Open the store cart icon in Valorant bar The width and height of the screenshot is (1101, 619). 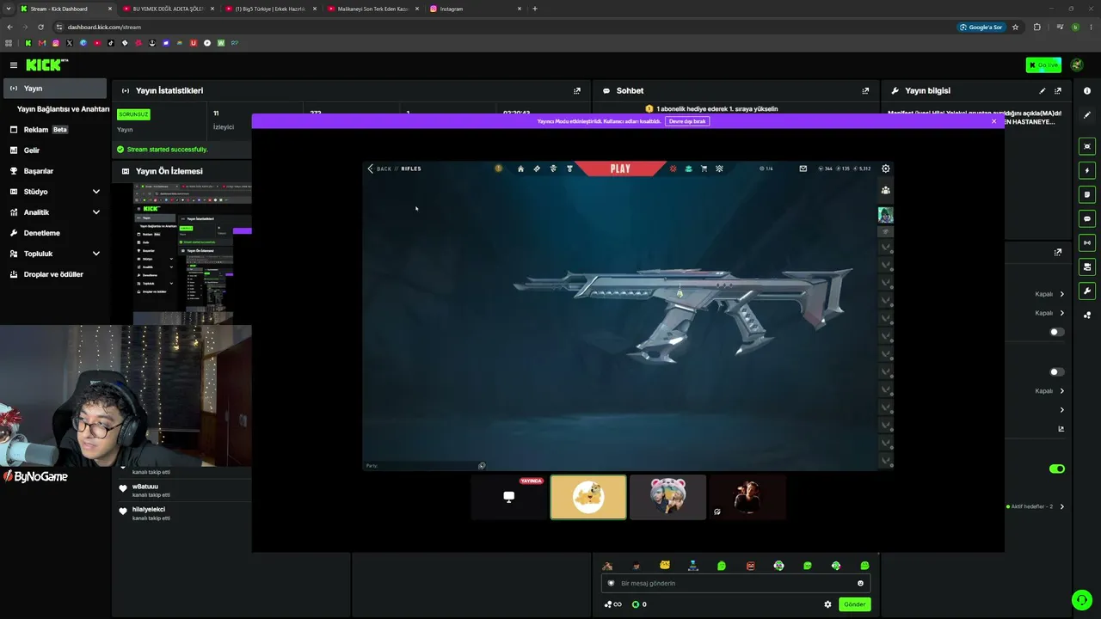coord(704,169)
